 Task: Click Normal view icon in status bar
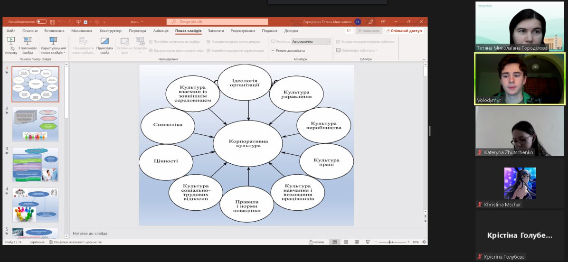tap(334, 242)
